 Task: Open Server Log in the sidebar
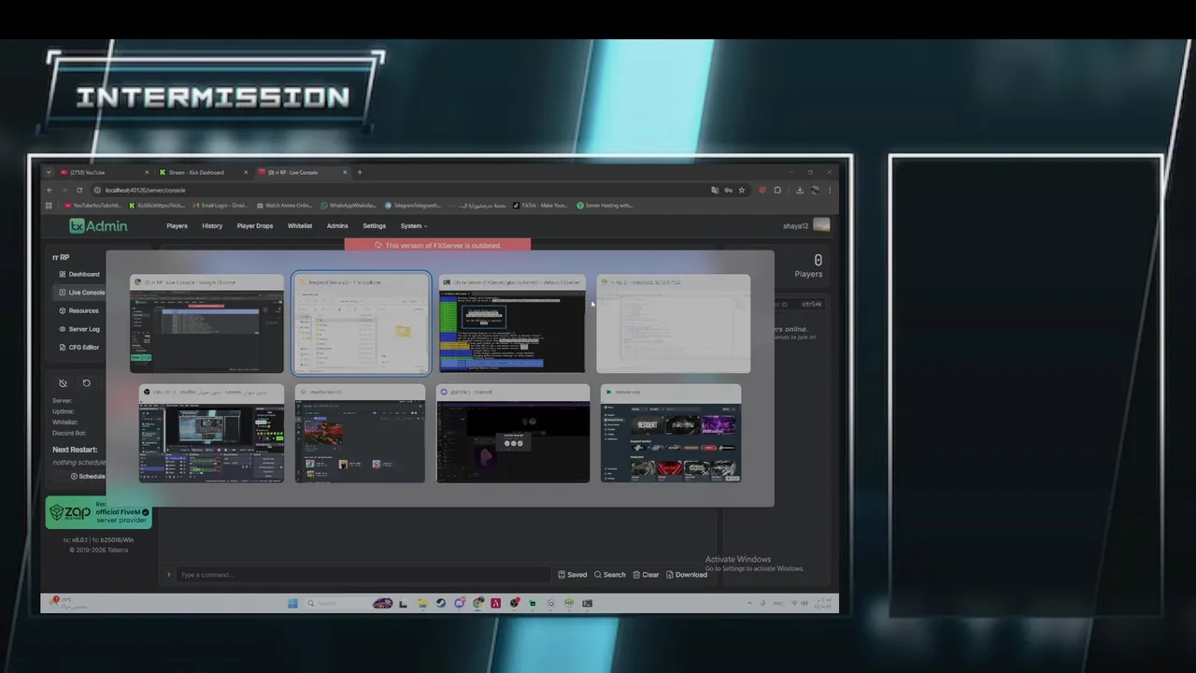[x=79, y=329]
